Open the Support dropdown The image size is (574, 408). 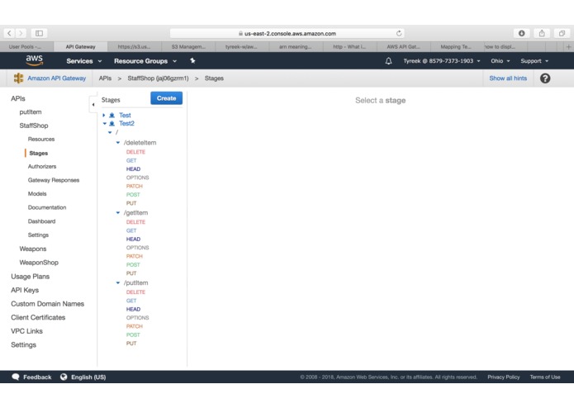tap(534, 61)
